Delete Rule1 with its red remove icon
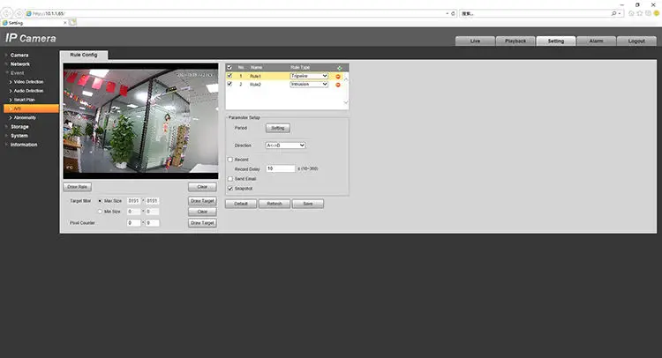The width and height of the screenshot is (662, 358). click(x=338, y=76)
